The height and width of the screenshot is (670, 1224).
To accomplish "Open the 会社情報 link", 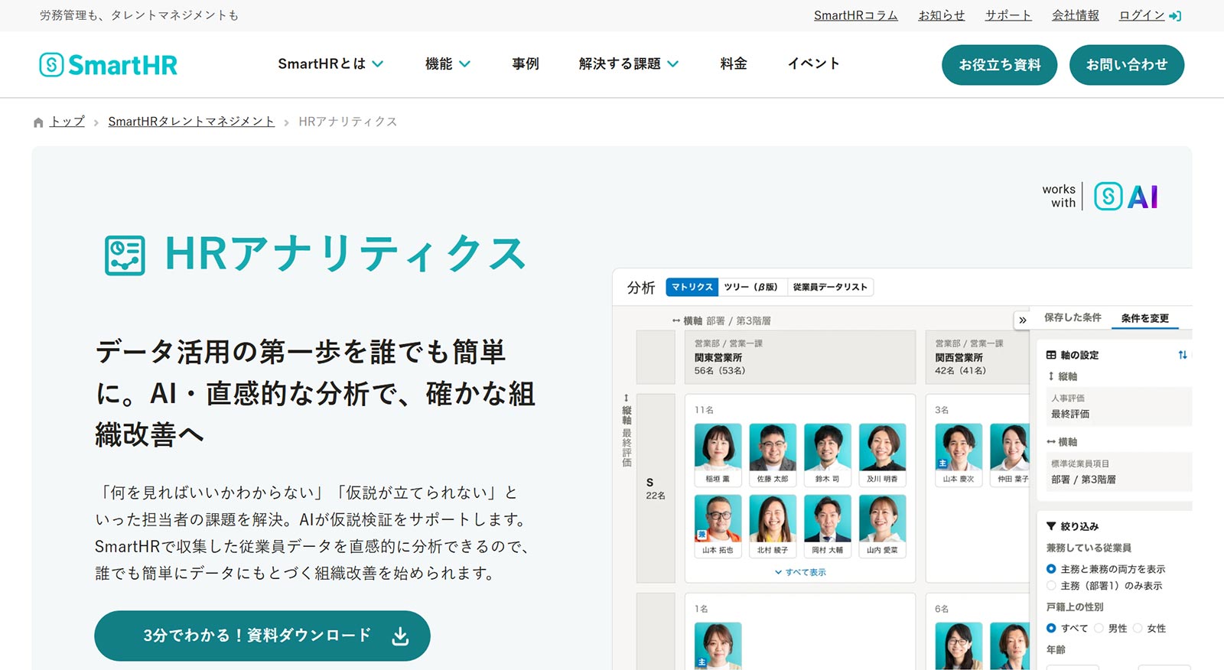I will 1076,16.
